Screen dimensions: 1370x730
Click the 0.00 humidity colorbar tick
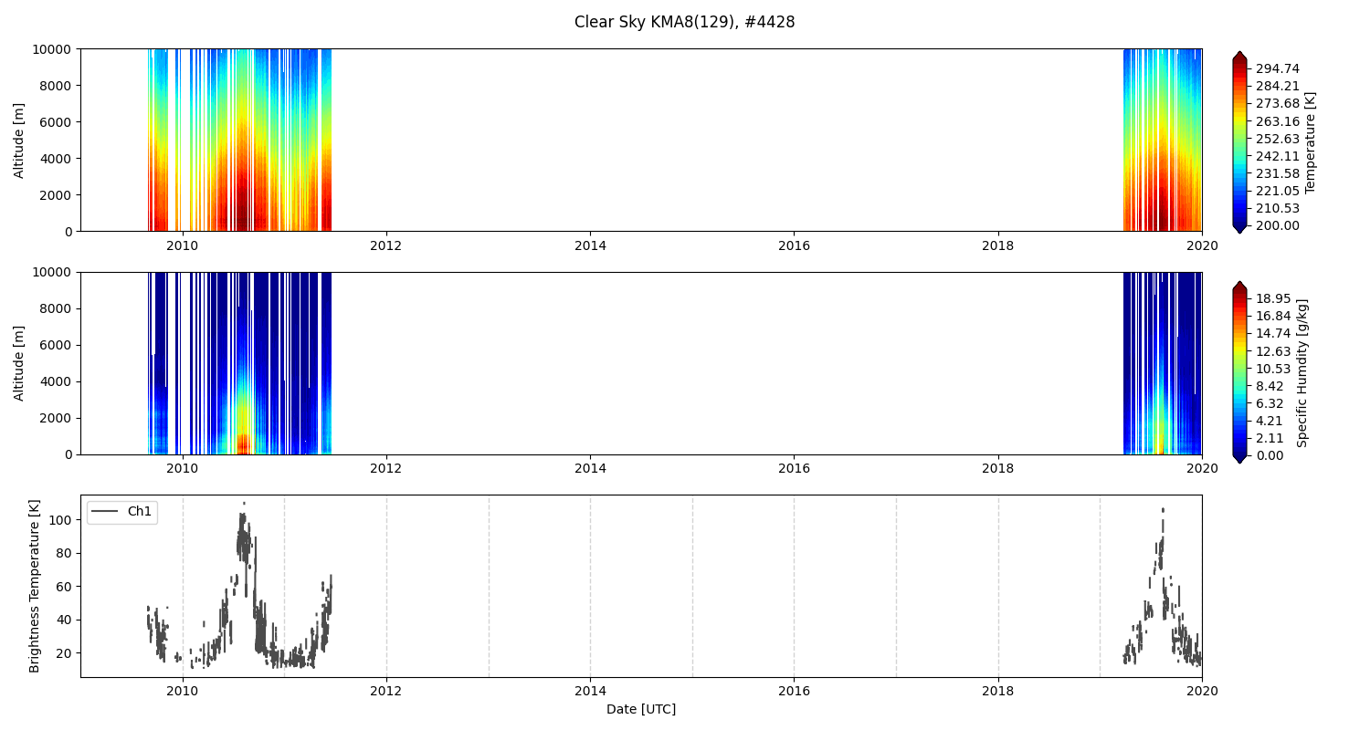(x=1270, y=455)
